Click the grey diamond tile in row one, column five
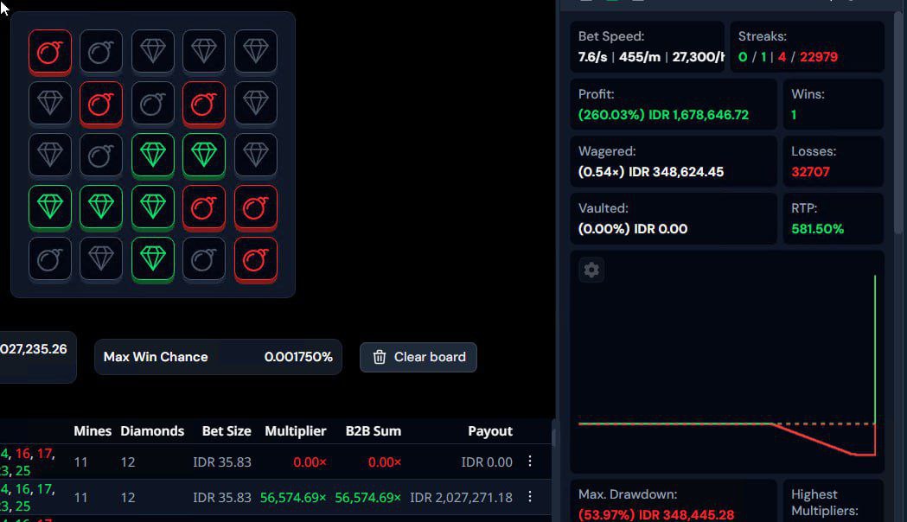The image size is (907, 522). tap(256, 52)
